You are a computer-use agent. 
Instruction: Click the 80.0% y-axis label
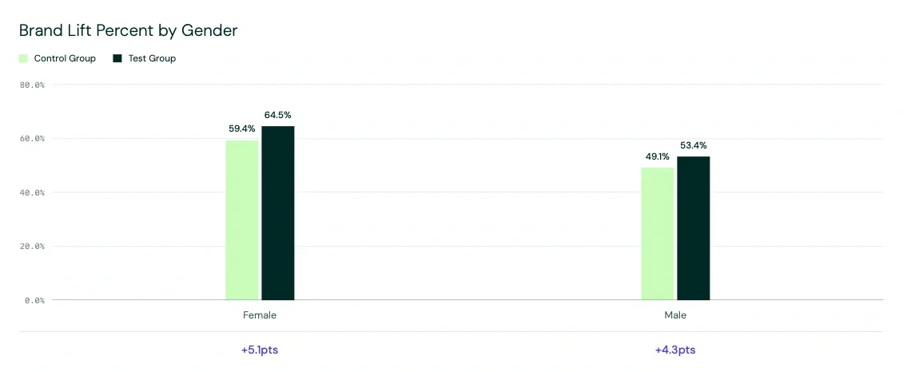coord(33,85)
